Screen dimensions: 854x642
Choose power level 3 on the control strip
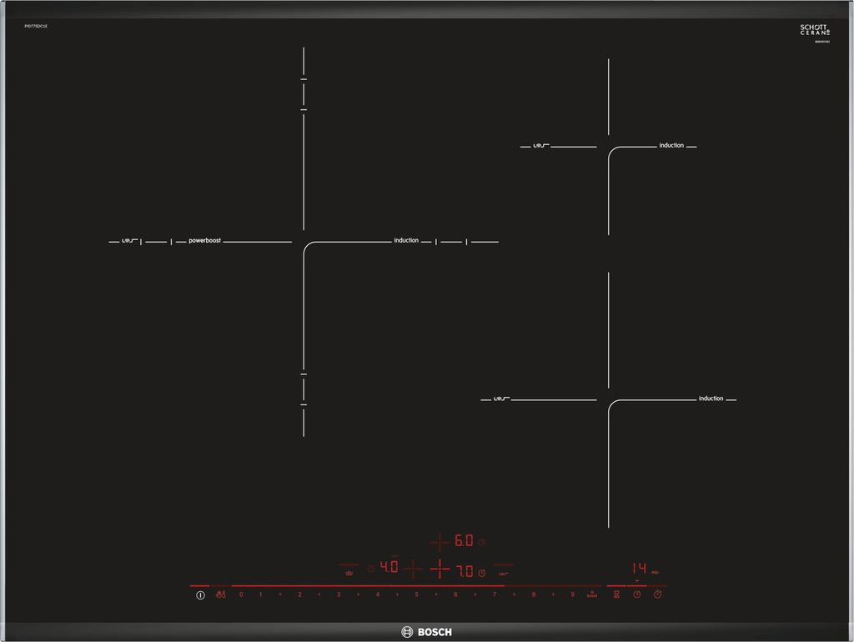point(339,594)
